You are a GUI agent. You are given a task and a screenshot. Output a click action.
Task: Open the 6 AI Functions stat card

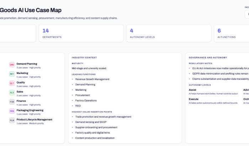[231, 33]
